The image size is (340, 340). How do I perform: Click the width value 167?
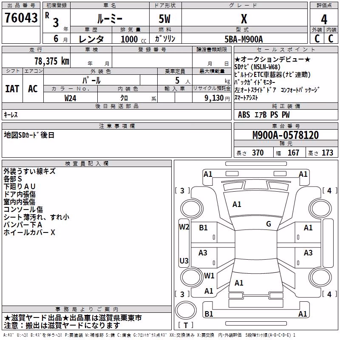[x=293, y=153]
